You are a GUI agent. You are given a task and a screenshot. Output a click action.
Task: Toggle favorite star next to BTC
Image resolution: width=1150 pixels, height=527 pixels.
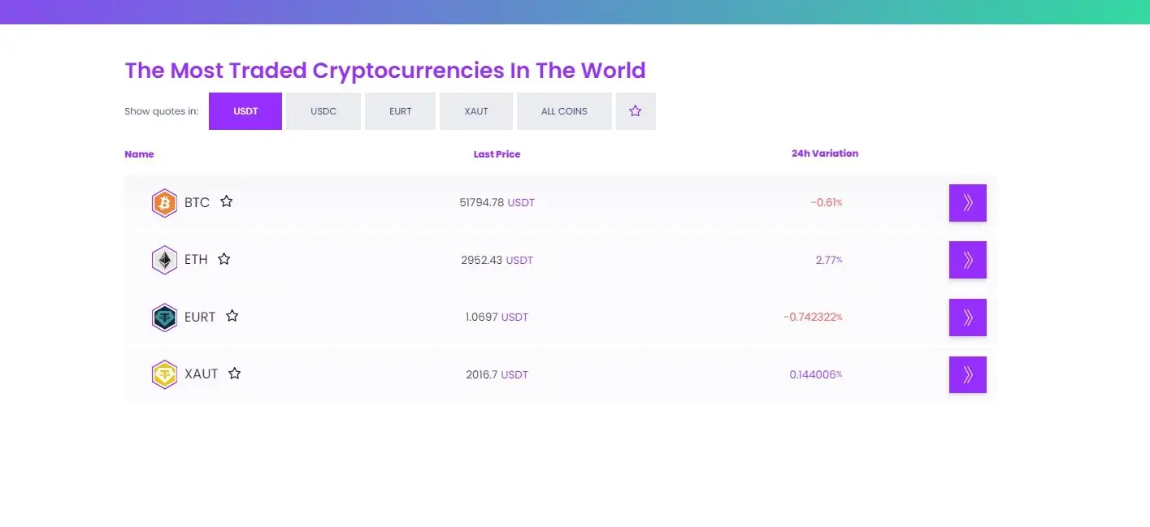pos(227,201)
